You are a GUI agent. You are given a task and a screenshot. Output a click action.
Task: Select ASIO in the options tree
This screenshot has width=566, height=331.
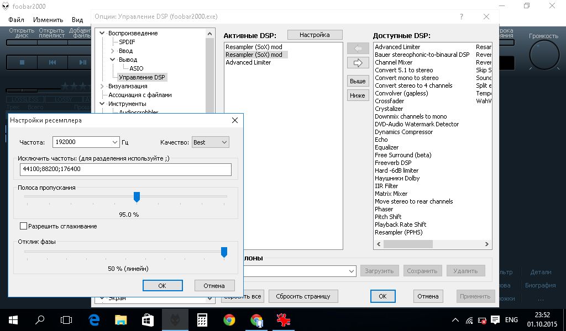(x=137, y=68)
